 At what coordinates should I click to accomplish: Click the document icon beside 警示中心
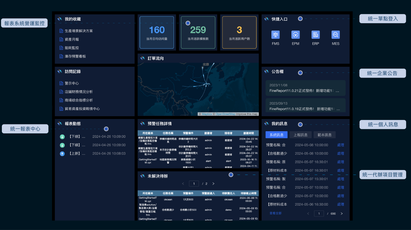coord(61,83)
